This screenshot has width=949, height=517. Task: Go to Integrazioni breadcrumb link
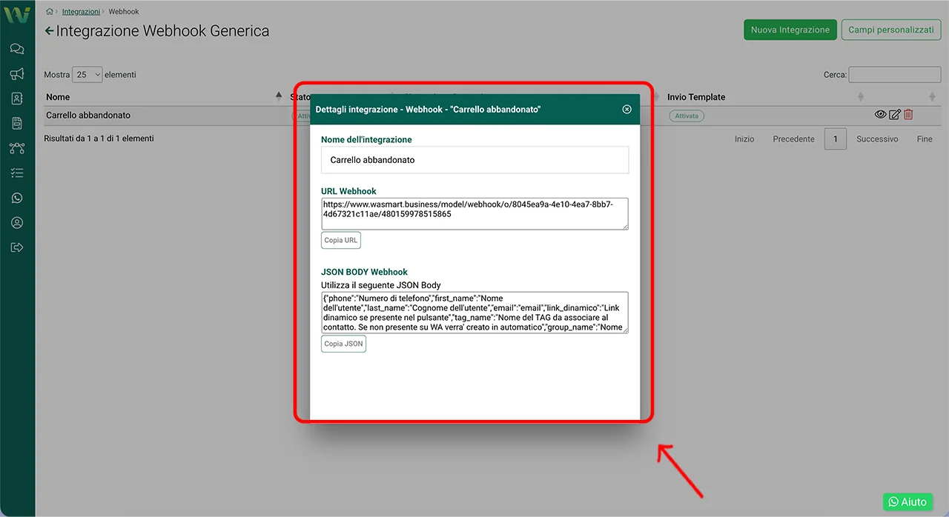81,12
